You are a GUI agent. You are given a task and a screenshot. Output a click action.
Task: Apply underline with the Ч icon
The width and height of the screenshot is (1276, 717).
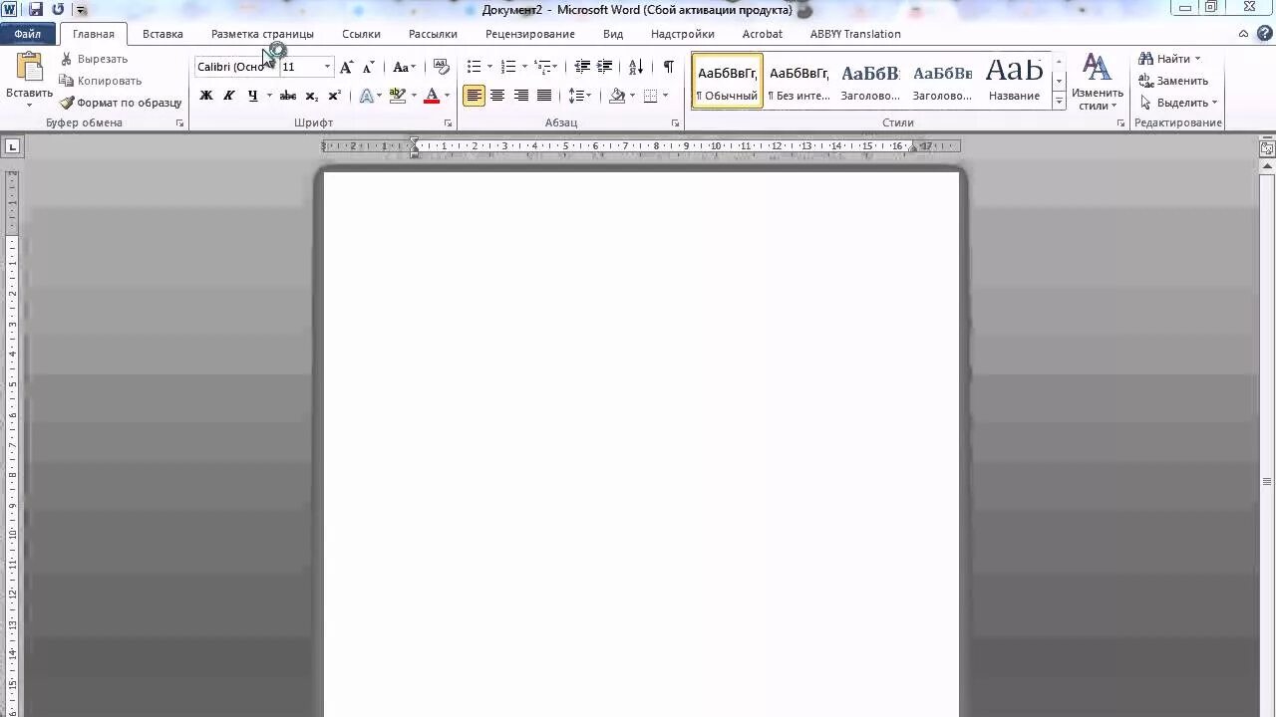tap(252, 96)
